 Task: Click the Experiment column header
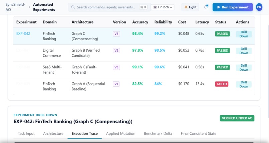click(26, 22)
